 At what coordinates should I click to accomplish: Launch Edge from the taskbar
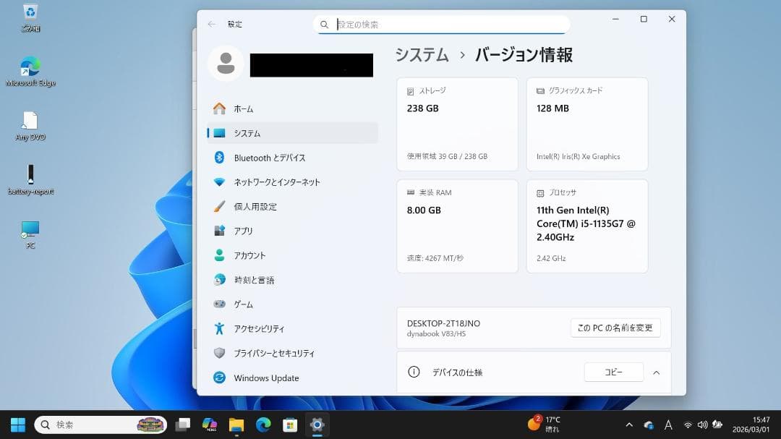[263, 425]
